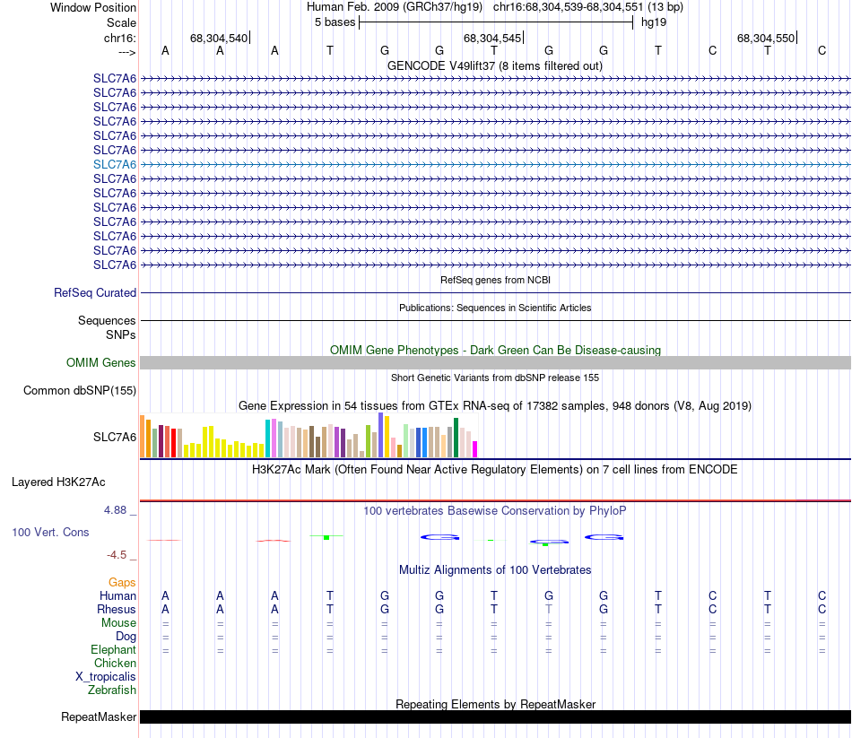The width and height of the screenshot is (852, 738).
Task: Open the 100 Vert. Cons track label
Action: click(x=50, y=532)
